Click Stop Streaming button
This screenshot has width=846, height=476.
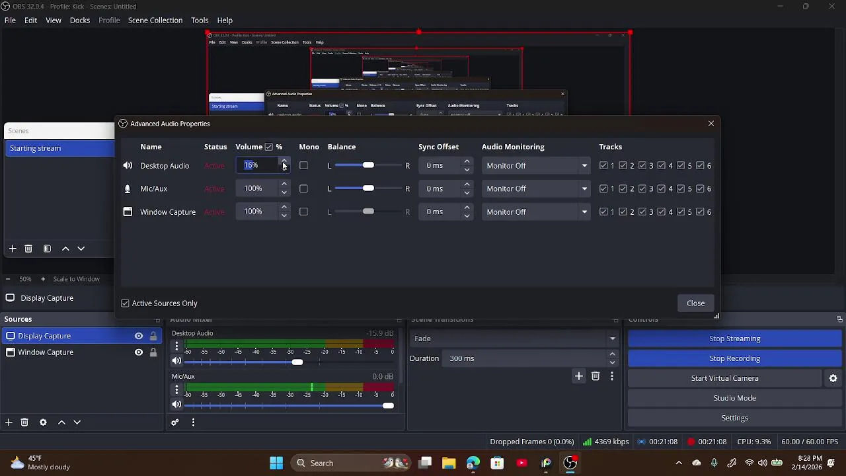[734, 338]
